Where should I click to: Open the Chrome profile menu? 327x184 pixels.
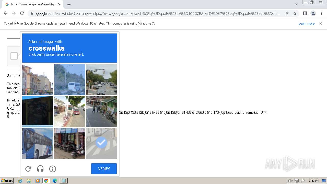click(x=313, y=13)
